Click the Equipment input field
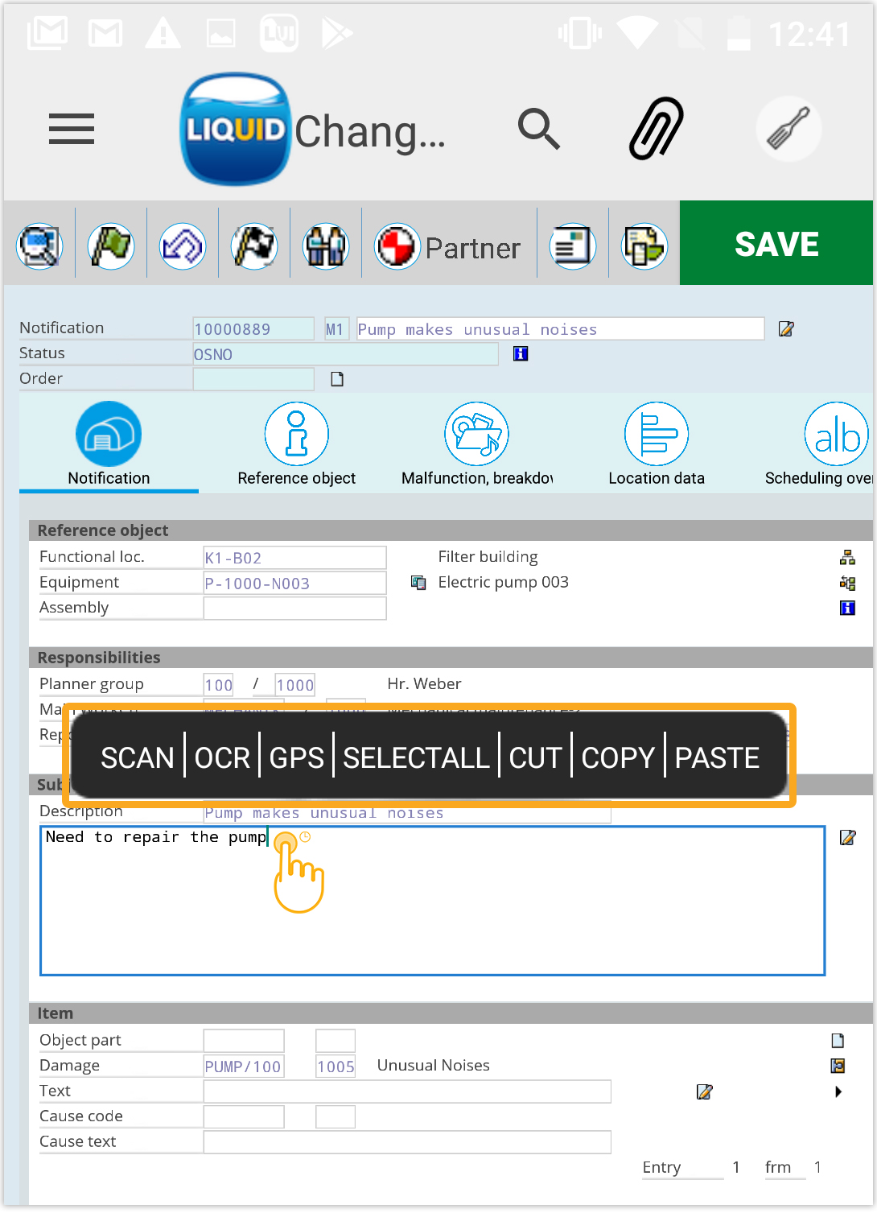The image size is (877, 1213). pyautogui.click(x=294, y=584)
